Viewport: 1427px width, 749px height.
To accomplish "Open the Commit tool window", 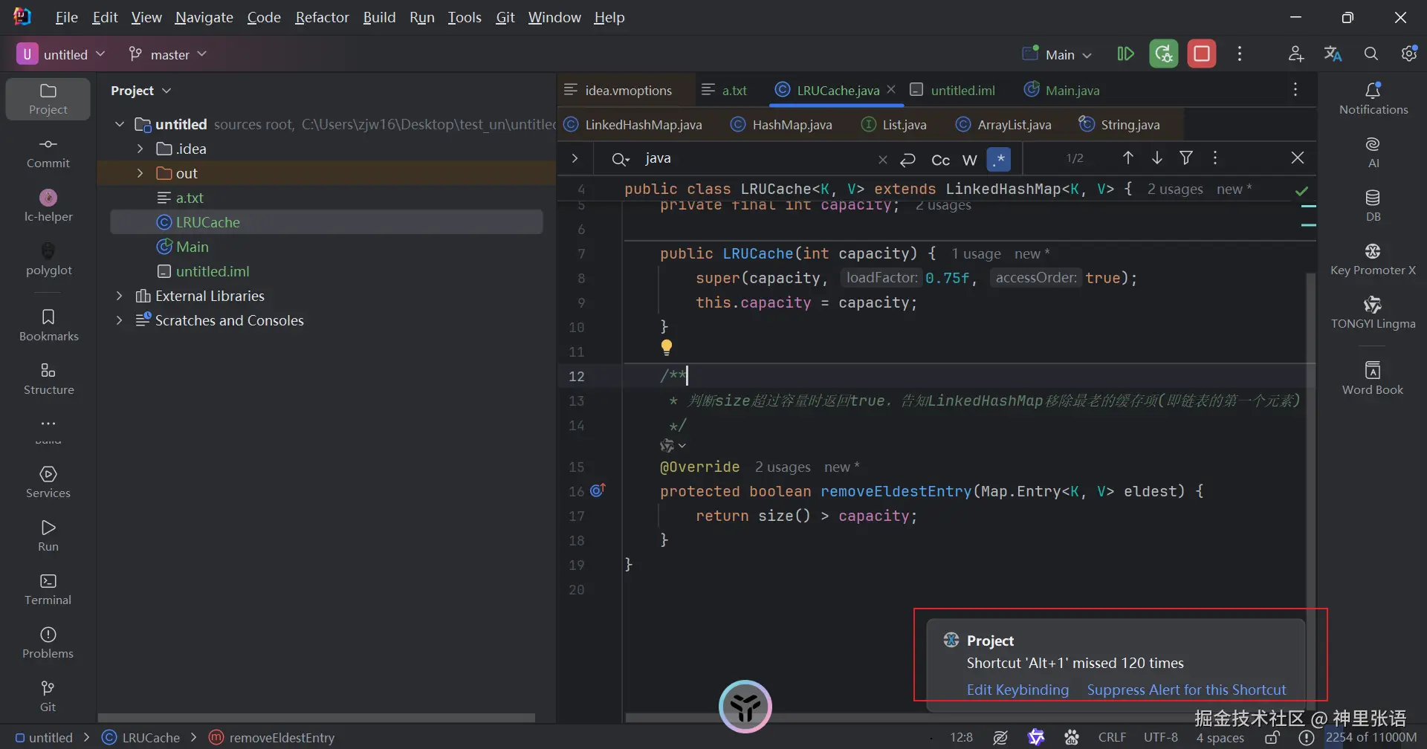I will pyautogui.click(x=48, y=152).
